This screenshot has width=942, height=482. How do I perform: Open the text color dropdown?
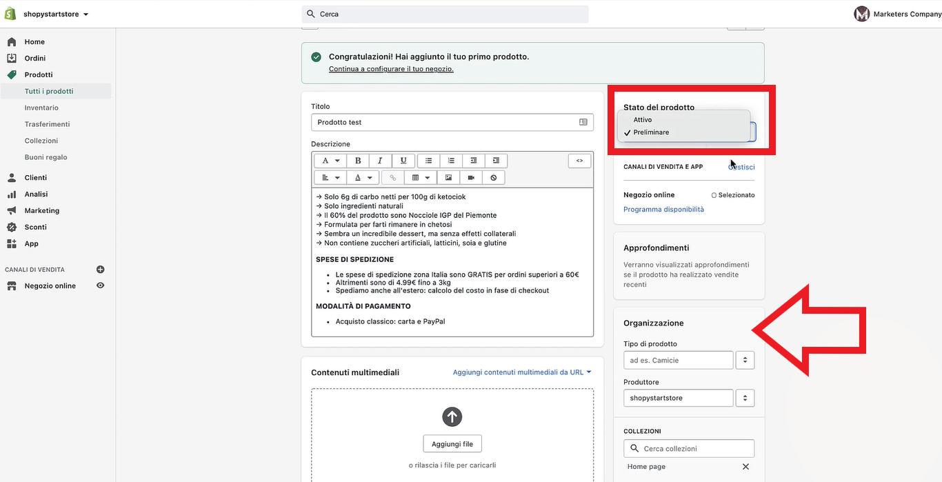[x=363, y=178]
